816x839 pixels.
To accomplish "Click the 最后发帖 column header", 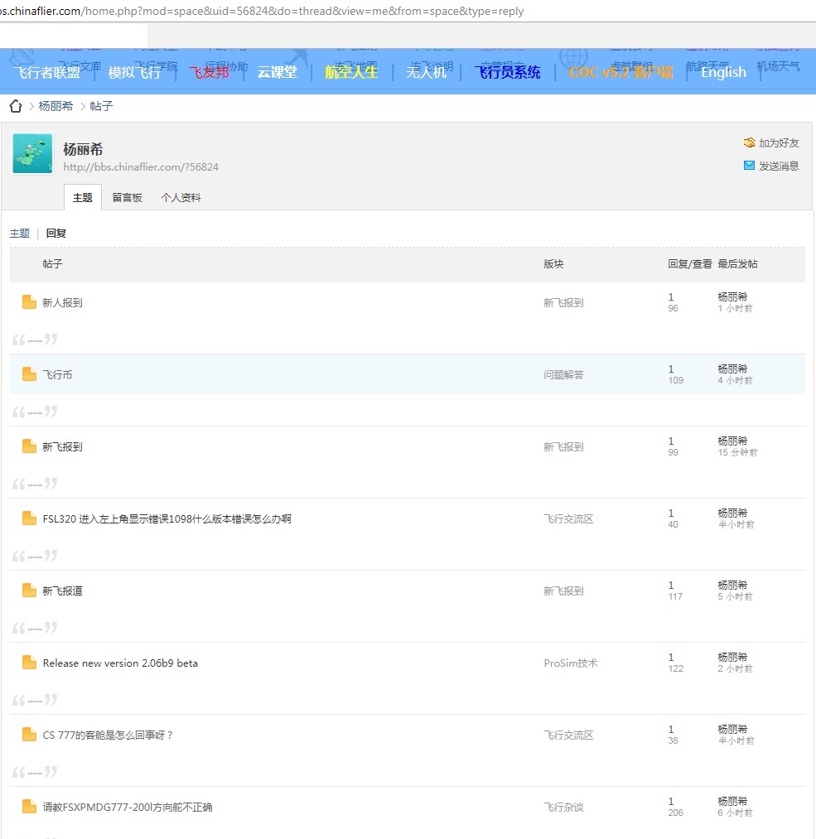I will [737, 264].
